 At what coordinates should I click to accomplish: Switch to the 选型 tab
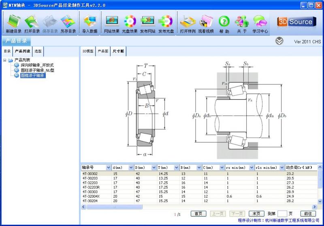coord(38,51)
